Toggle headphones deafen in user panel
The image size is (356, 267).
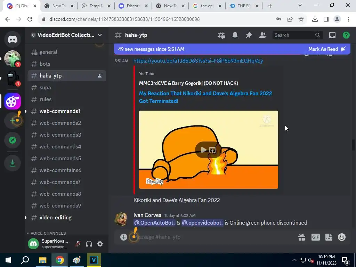tap(89, 244)
